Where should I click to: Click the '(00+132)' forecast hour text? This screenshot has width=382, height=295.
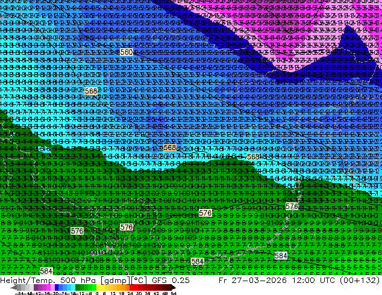point(360,281)
